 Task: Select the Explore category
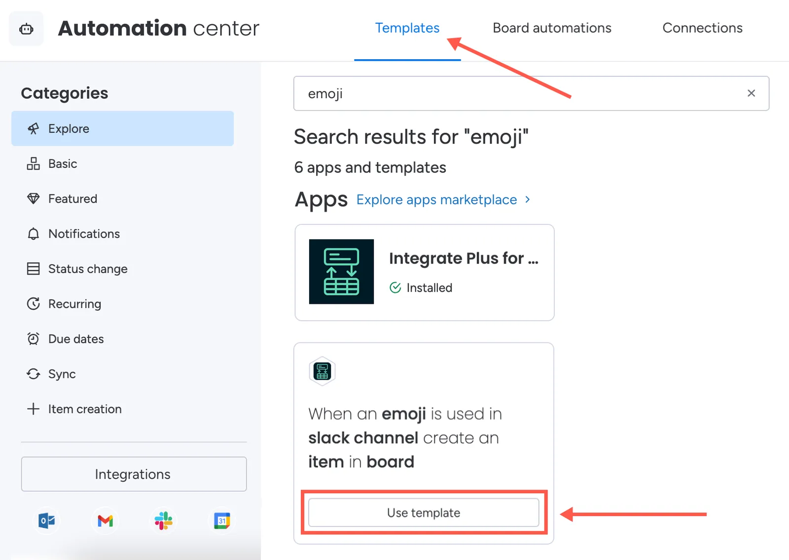pos(122,128)
